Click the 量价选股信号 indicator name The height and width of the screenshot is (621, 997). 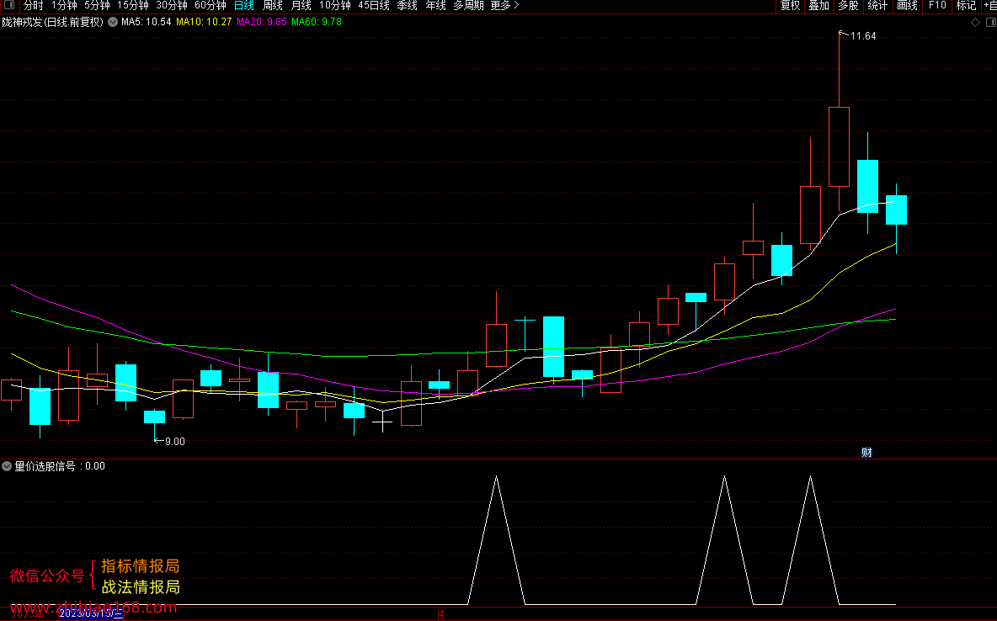pos(45,466)
